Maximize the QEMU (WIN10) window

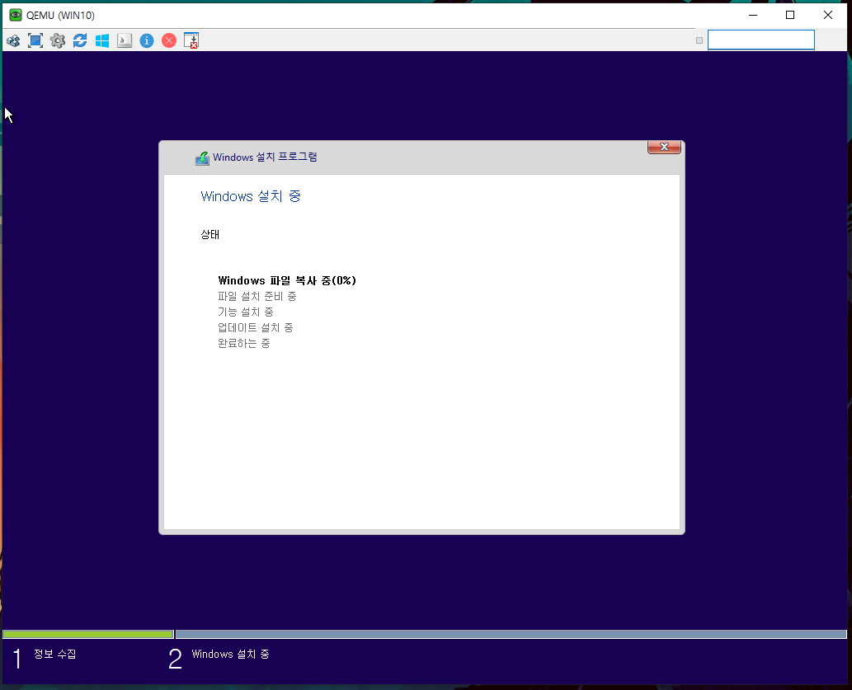click(x=791, y=15)
